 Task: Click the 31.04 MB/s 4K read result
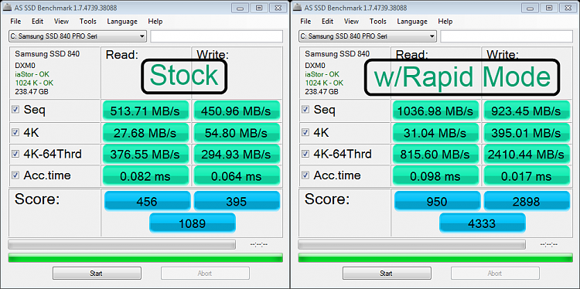coord(436,133)
